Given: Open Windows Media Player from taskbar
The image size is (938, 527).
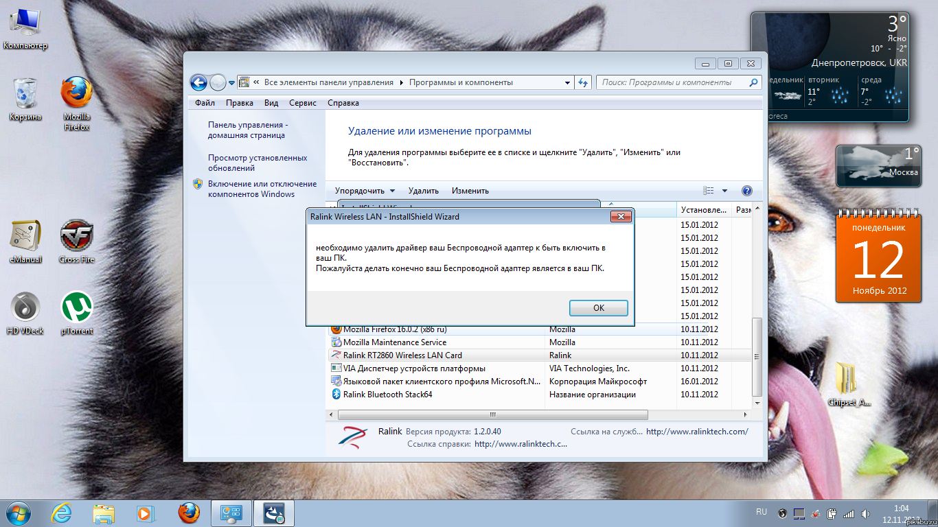Looking at the screenshot, I should point(145,513).
